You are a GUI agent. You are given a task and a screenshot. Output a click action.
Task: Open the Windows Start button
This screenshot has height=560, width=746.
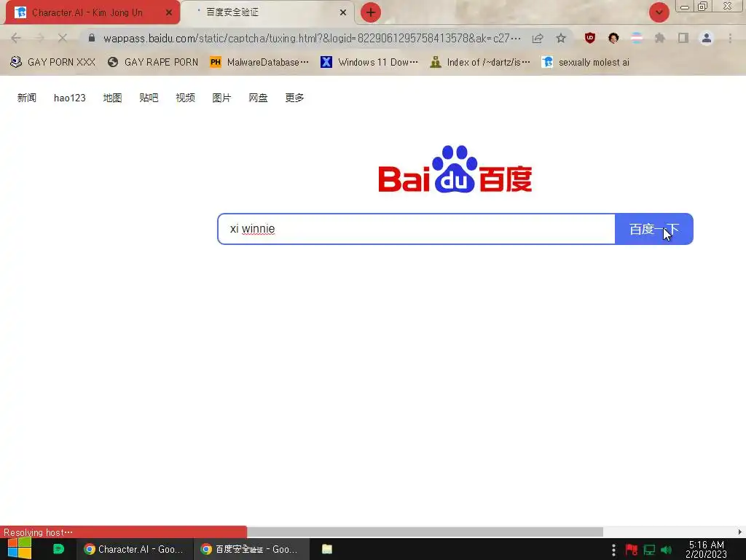tap(20, 549)
